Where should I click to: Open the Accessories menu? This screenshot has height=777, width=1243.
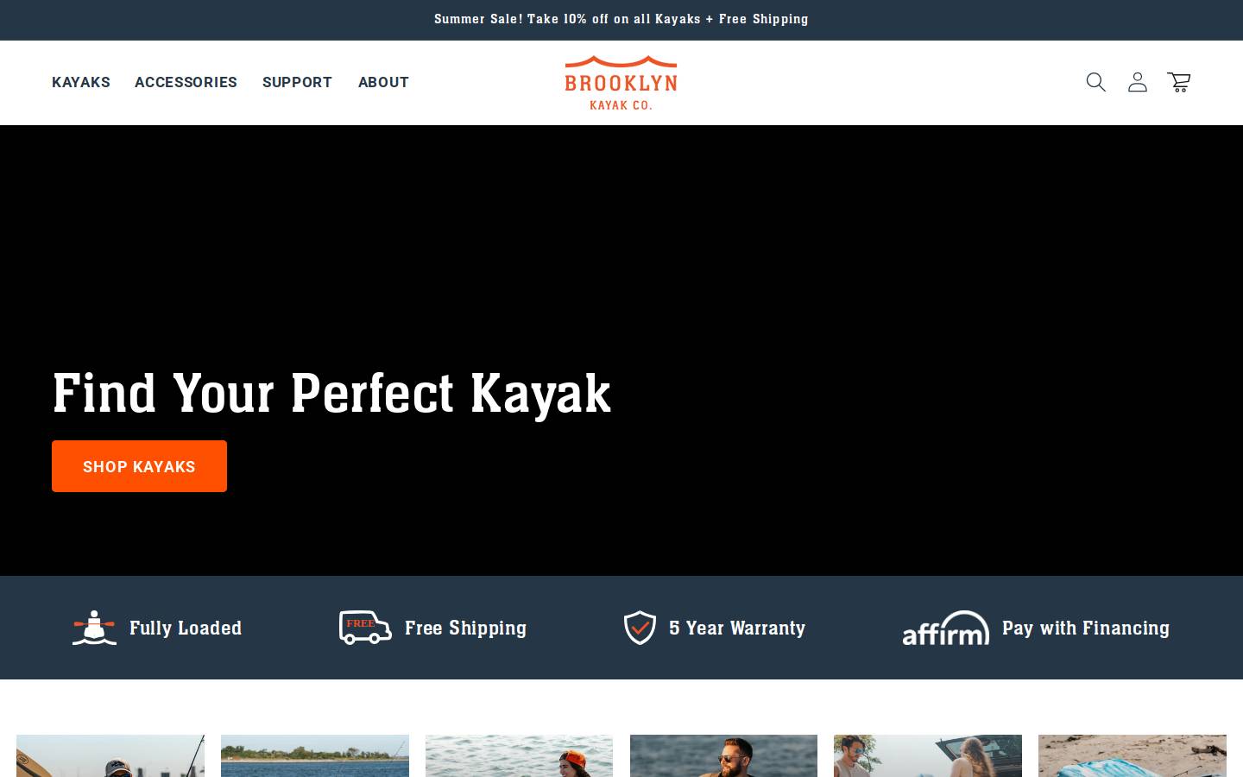tap(186, 82)
